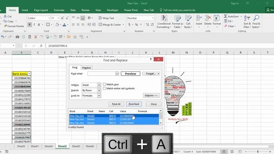This screenshot has height=154, width=274.
Task: Click the Find what input field
Action: [101, 74]
